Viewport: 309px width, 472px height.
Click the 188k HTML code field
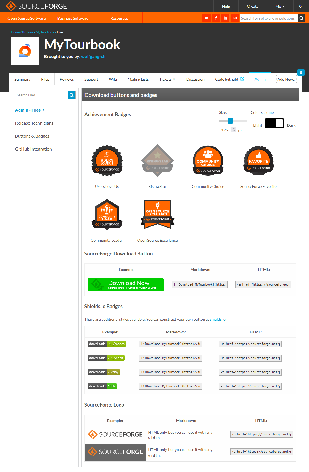point(250,386)
